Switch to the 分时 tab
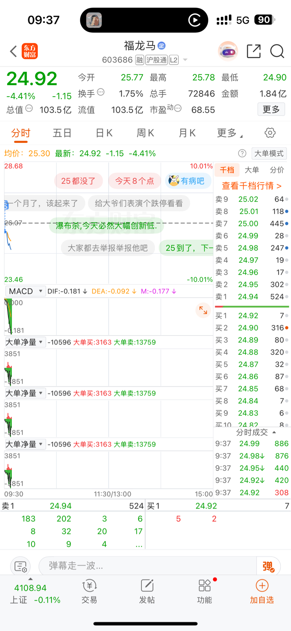The width and height of the screenshot is (291, 631). pos(20,133)
